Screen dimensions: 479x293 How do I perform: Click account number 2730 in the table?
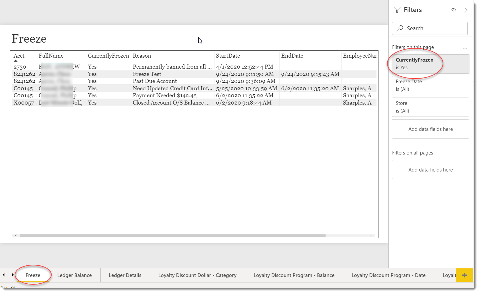tap(20, 67)
